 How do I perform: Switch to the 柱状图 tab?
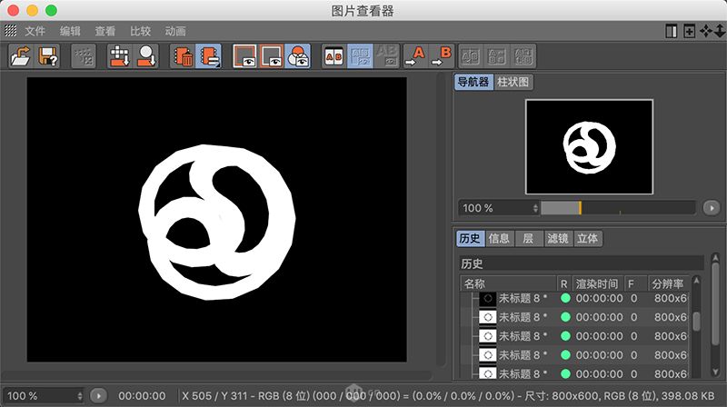pos(513,82)
